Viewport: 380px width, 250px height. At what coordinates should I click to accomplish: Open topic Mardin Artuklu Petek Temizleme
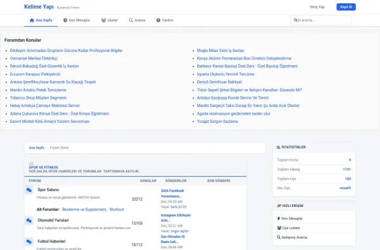pos(38,90)
